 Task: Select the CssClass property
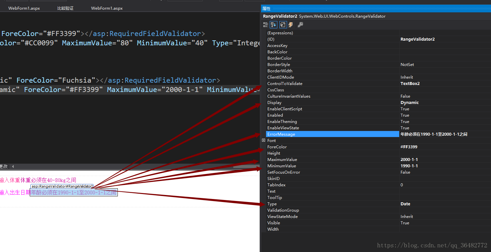point(276,90)
